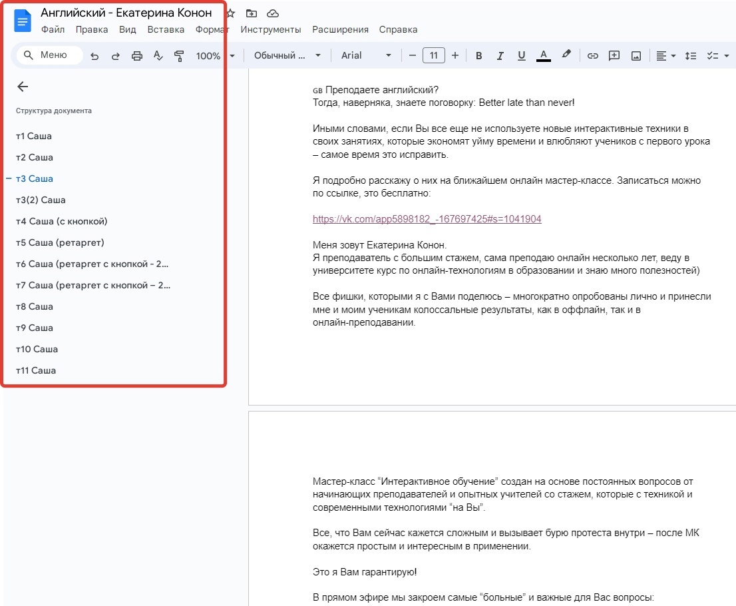Insert a link
This screenshot has width=736, height=606.
coord(592,55)
